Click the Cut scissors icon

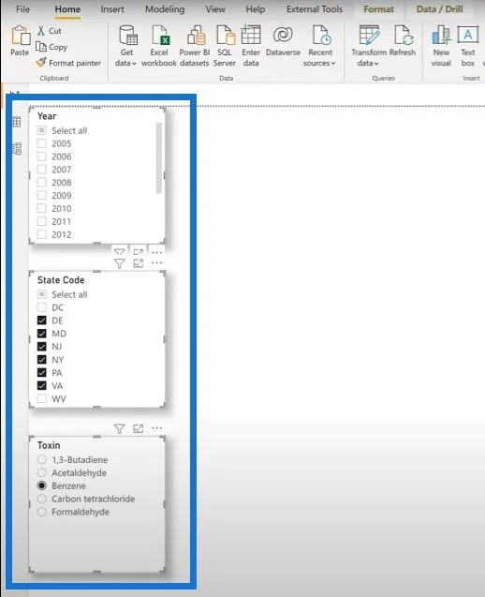click(41, 31)
